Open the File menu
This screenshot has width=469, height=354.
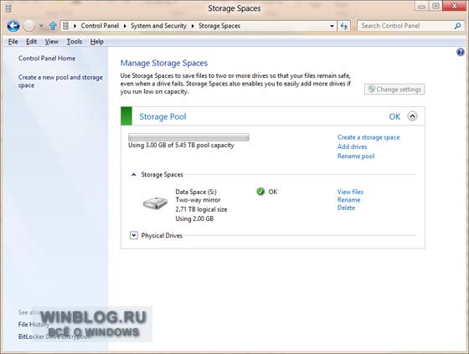click(x=13, y=42)
